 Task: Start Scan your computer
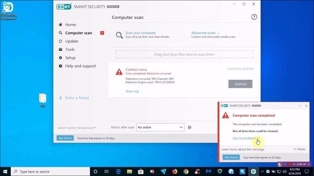pos(141,33)
